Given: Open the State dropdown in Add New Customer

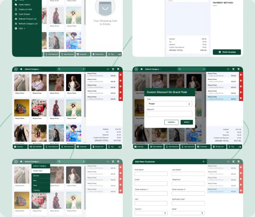Looking at the screenshot, I should pyautogui.click(x=188, y=213).
